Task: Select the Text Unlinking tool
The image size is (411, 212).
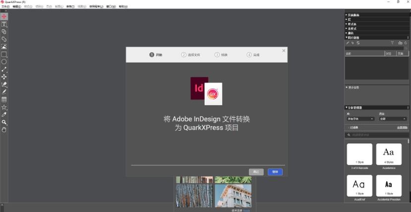Action: [4, 39]
